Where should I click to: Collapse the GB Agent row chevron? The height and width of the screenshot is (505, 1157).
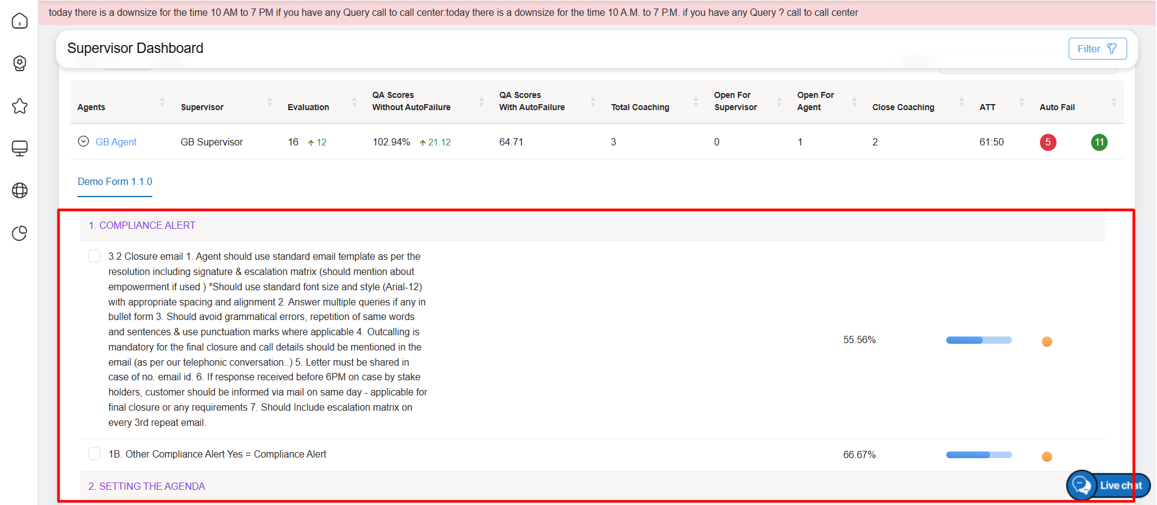tap(83, 142)
